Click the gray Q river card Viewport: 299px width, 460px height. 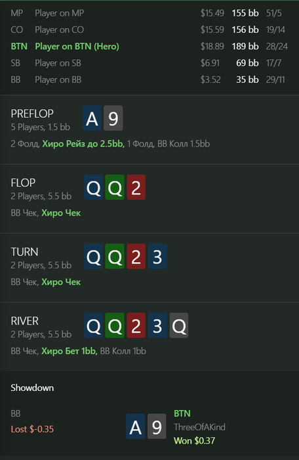(x=179, y=325)
